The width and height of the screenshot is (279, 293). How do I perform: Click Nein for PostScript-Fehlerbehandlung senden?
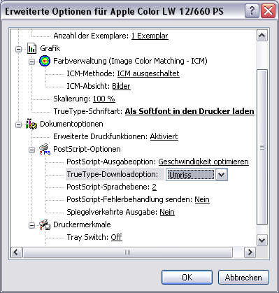(x=202, y=199)
